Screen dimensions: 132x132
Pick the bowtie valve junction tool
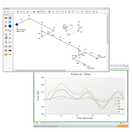click(x=10, y=34)
